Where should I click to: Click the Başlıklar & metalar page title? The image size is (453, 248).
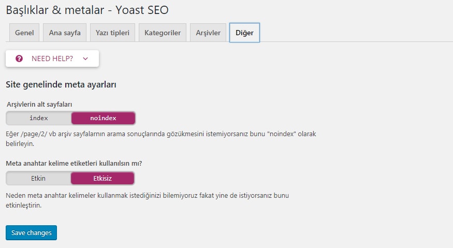(87, 10)
